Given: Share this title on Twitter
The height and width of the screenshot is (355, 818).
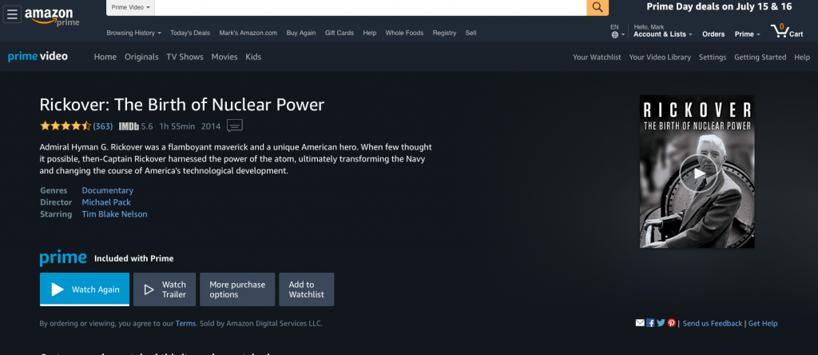Looking at the screenshot, I should click(661, 323).
